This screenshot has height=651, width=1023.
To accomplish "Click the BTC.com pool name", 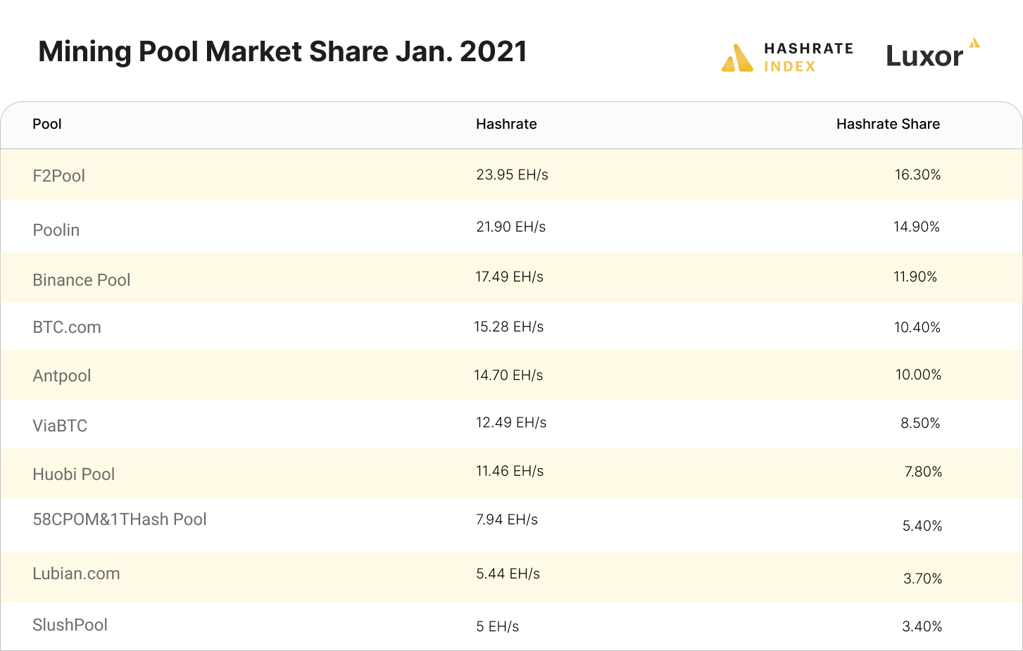I will click(x=67, y=327).
